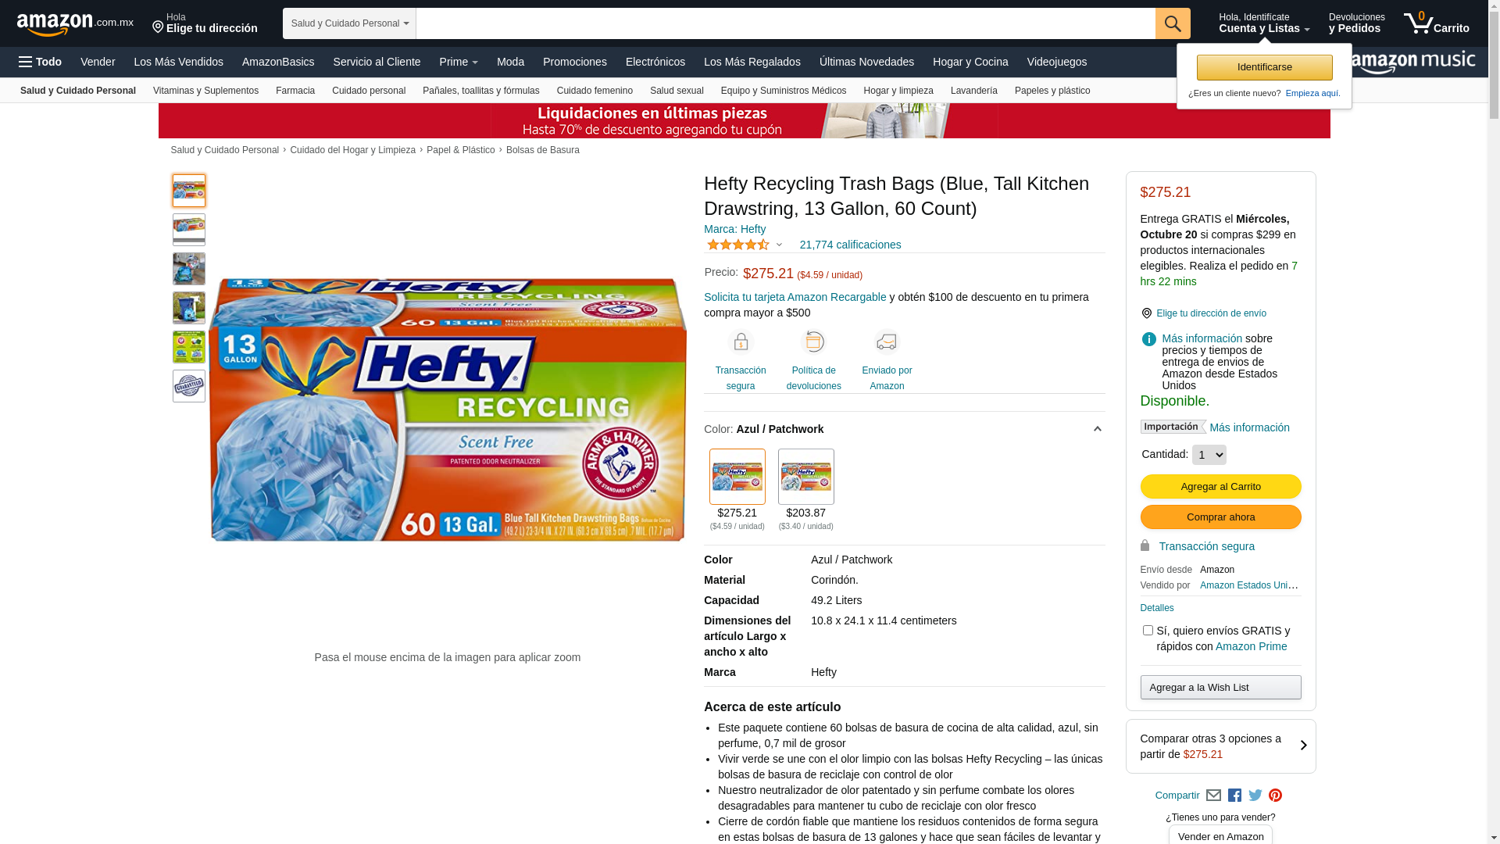The image size is (1500, 844).
Task: Click the search magnifier button
Action: tap(1172, 23)
